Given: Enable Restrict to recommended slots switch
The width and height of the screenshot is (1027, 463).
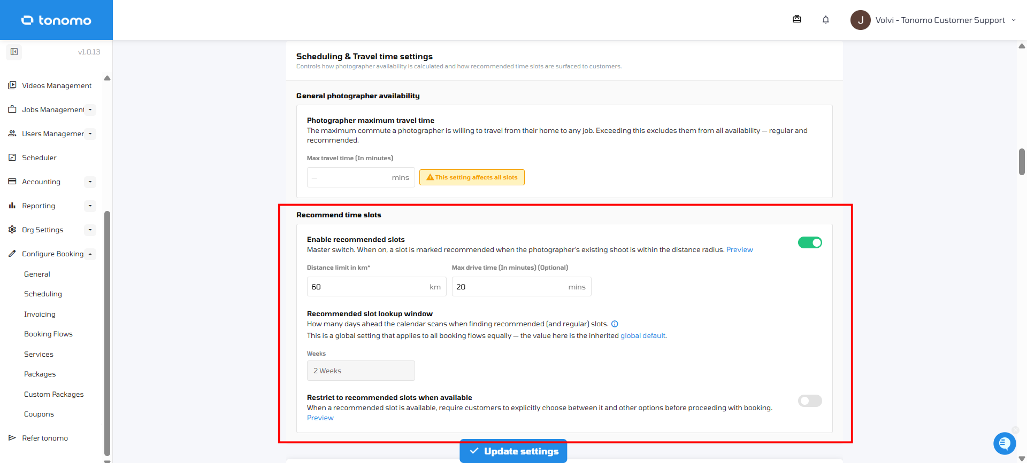Looking at the screenshot, I should [810, 401].
